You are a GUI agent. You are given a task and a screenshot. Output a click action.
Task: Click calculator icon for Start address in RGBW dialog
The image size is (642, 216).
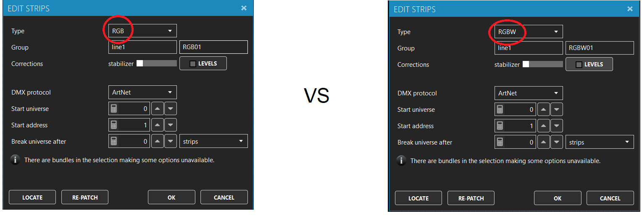pos(500,126)
